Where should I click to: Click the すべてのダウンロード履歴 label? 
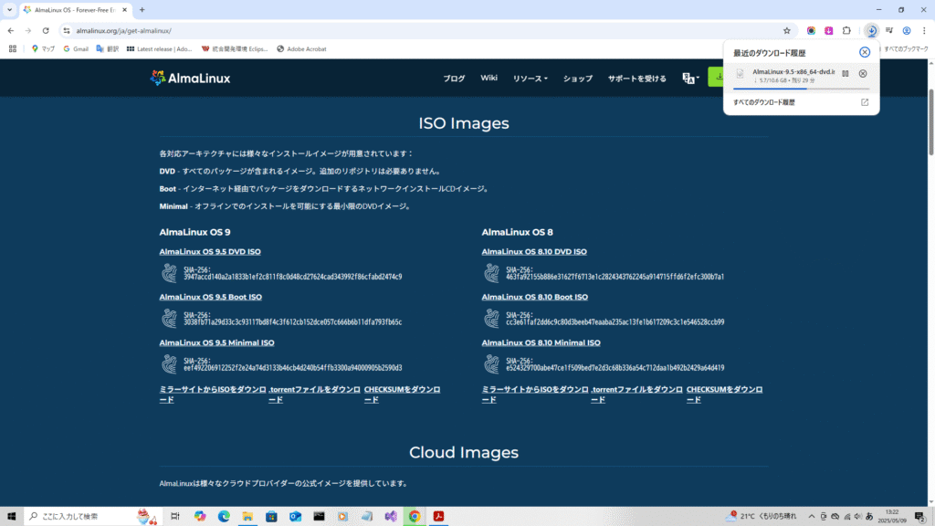click(x=764, y=102)
